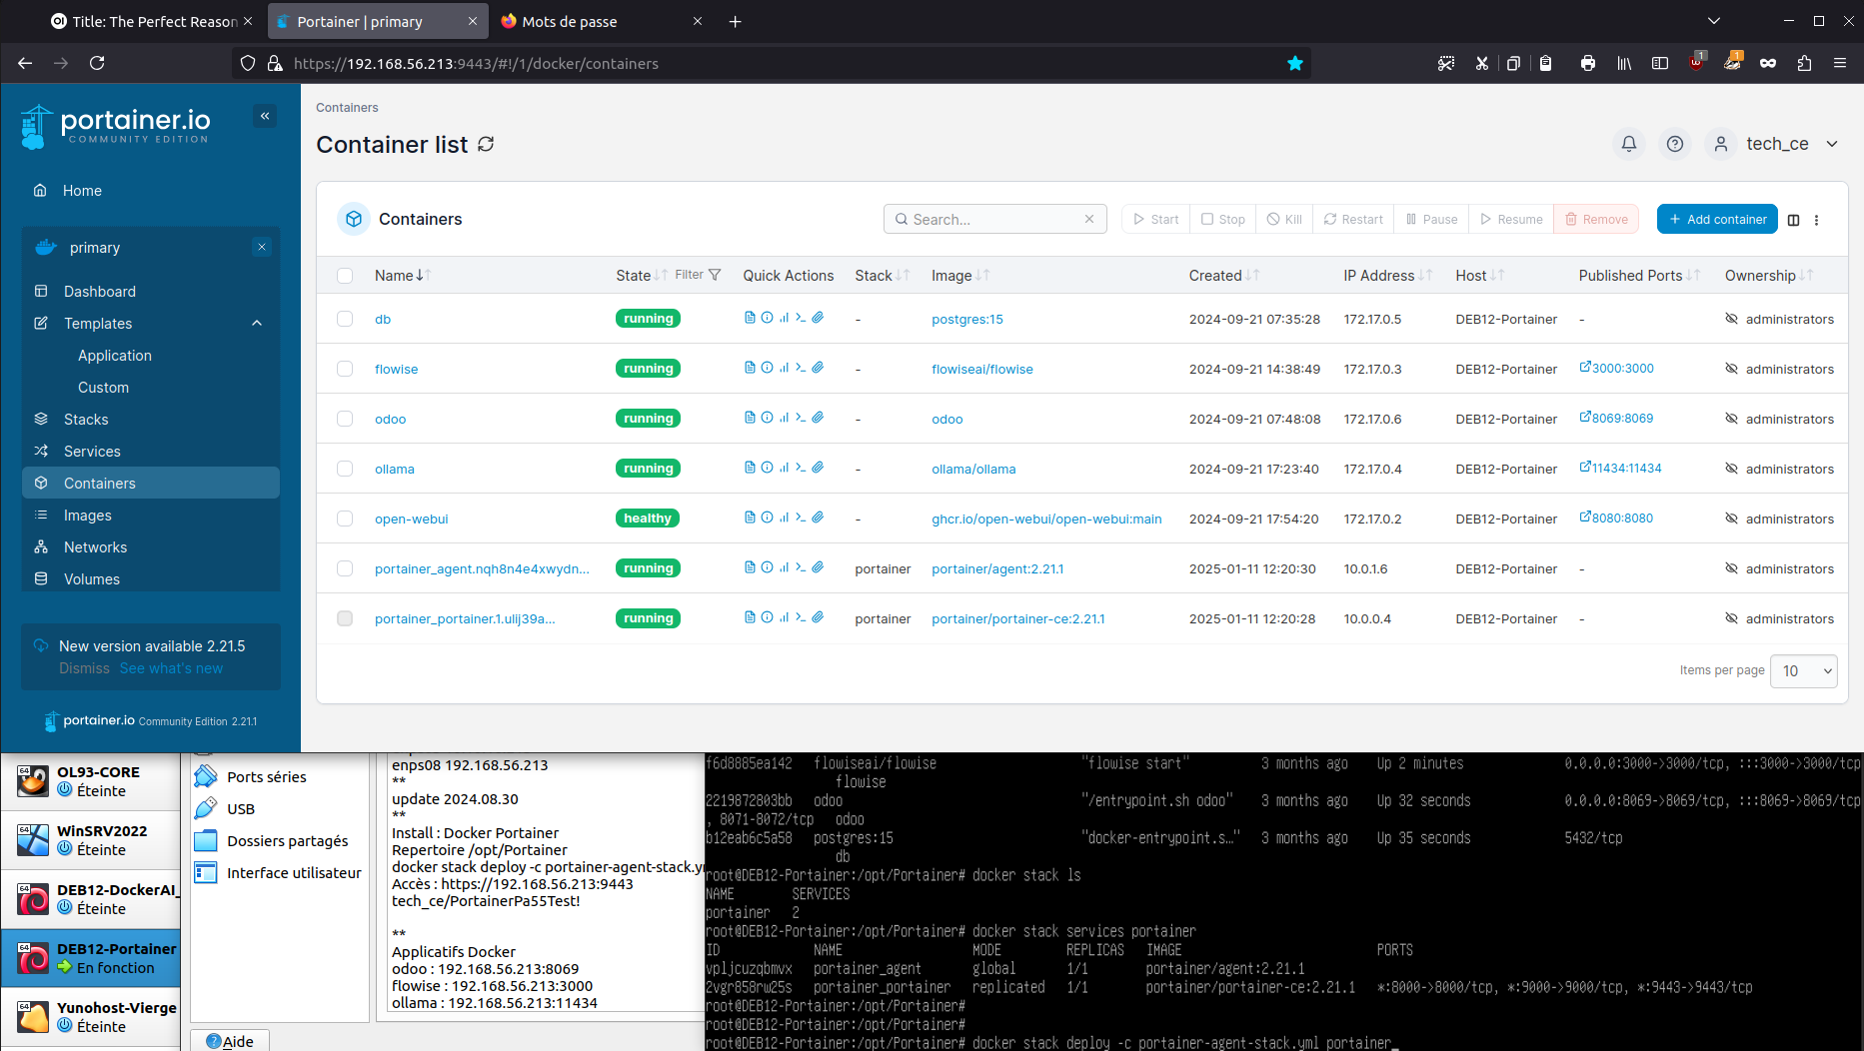Open published port 3000:3000 link
Viewport: 1864px width, 1051px height.
[1616, 368]
